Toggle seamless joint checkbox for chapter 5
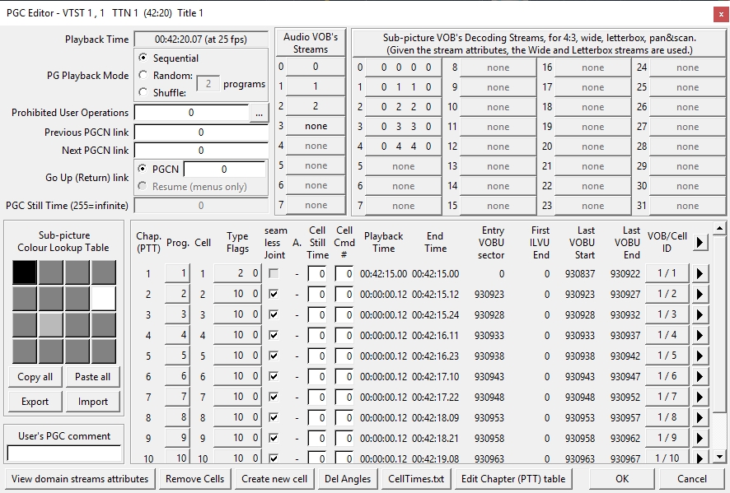730x493 pixels. point(274,356)
